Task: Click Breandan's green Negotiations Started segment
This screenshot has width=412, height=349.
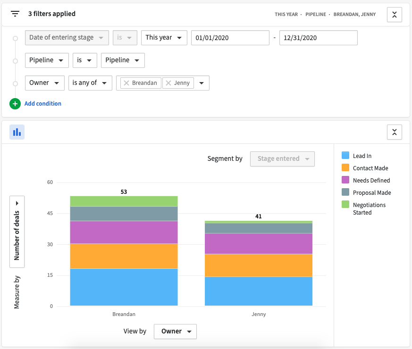Action: [124, 201]
